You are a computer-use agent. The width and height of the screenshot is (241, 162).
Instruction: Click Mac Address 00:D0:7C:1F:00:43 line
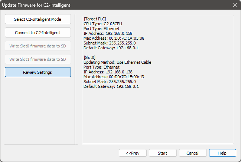coord(114,77)
